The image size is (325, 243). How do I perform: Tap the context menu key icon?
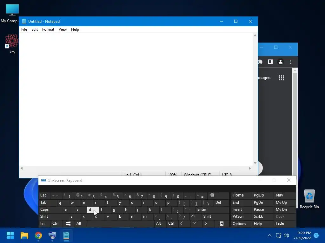(x=222, y=224)
